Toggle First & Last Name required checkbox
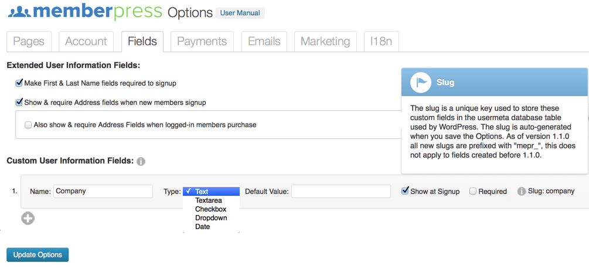The height and width of the screenshot is (276, 589). tap(19, 83)
